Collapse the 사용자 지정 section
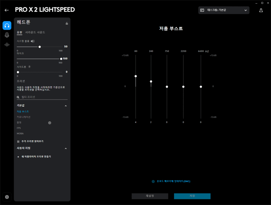271x205 pixels. pos(66,148)
